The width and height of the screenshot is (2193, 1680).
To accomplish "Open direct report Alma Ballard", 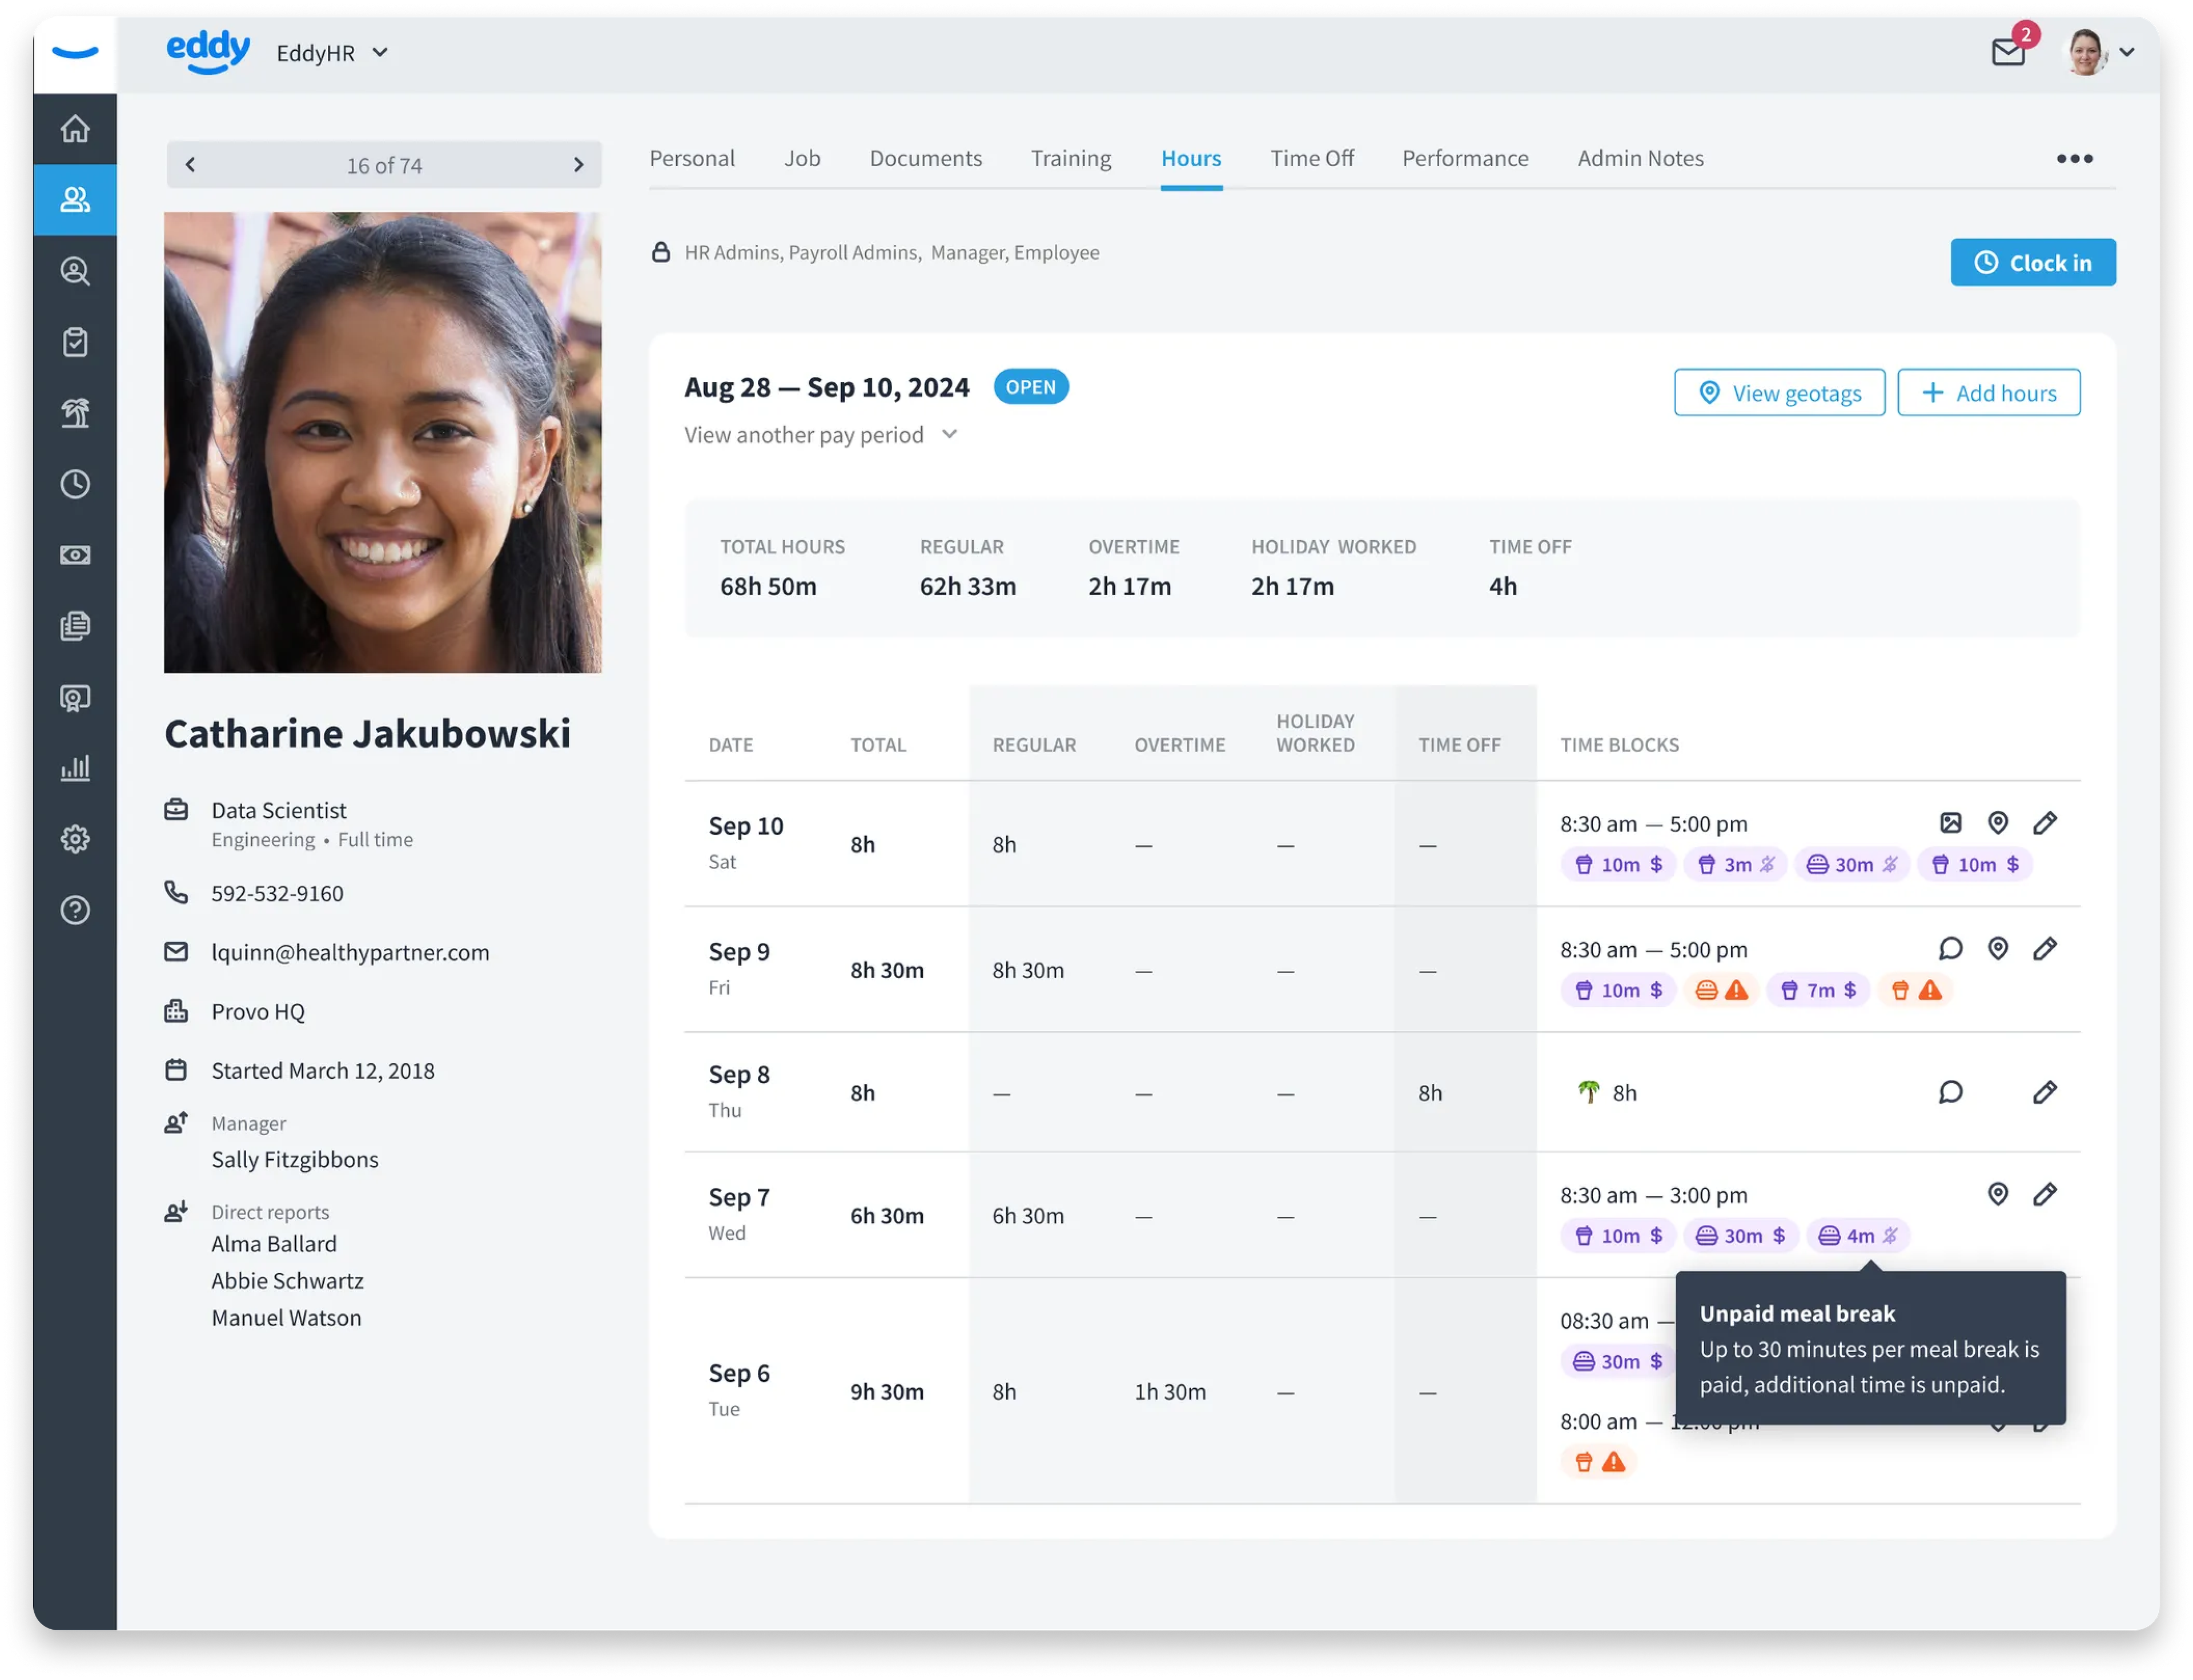I will (x=274, y=1243).
